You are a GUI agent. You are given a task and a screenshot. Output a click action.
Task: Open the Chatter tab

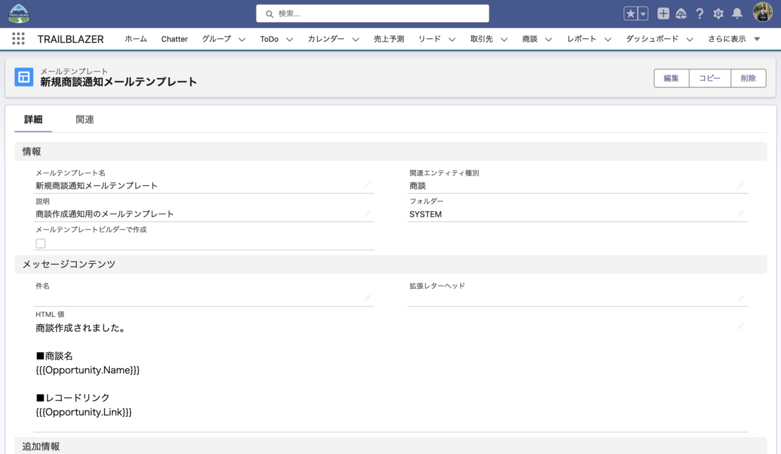tap(174, 39)
